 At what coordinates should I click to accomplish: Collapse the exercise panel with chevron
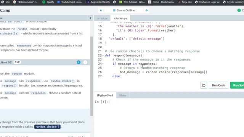tap(90, 18)
